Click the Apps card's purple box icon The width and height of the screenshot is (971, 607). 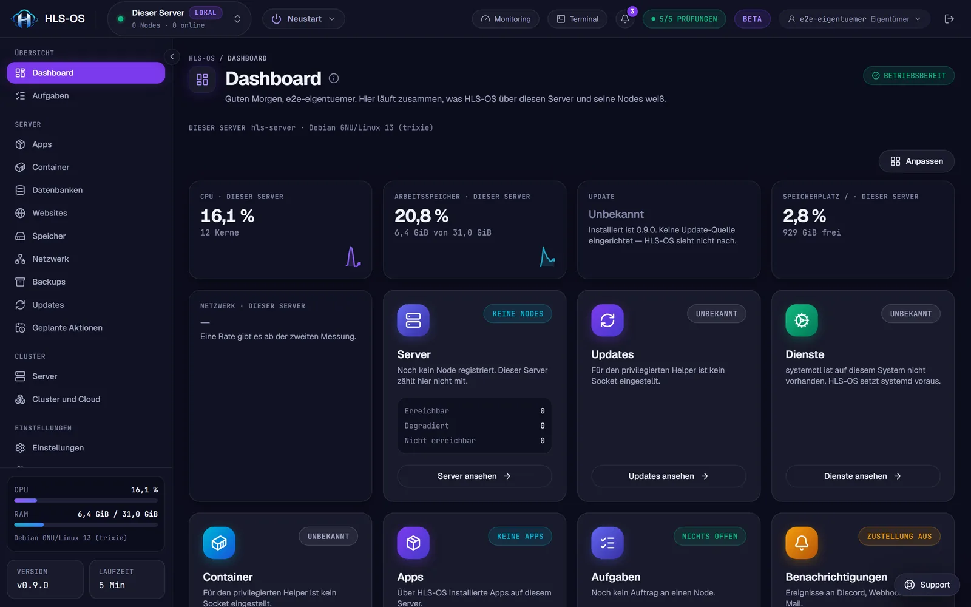(413, 543)
